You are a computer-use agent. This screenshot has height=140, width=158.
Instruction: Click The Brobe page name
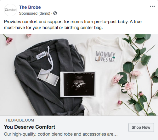(30, 7)
